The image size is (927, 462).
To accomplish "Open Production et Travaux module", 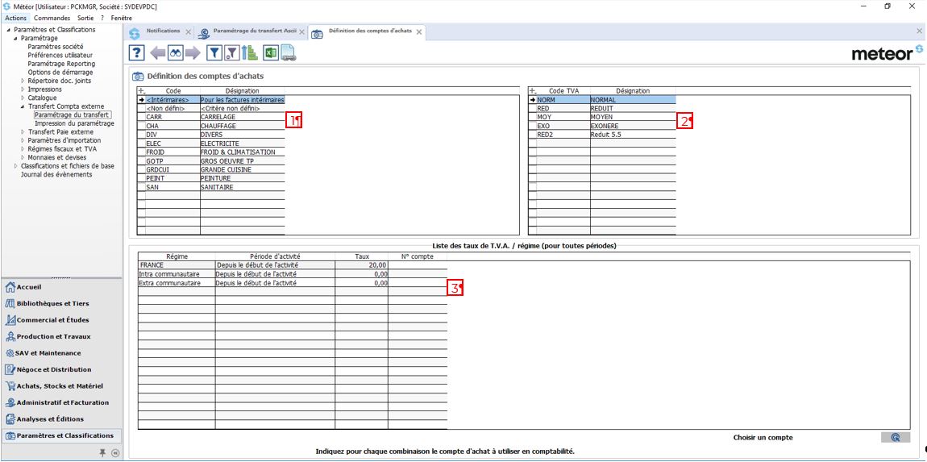I will [60, 336].
